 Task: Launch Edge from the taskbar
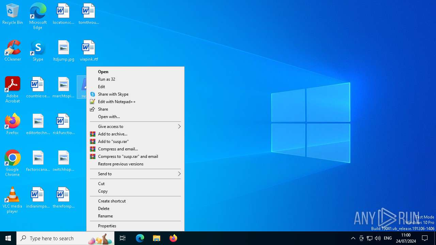click(140, 238)
